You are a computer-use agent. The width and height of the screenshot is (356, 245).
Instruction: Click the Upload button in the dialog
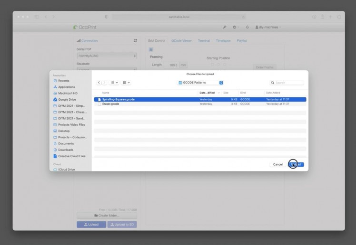coord(296,164)
